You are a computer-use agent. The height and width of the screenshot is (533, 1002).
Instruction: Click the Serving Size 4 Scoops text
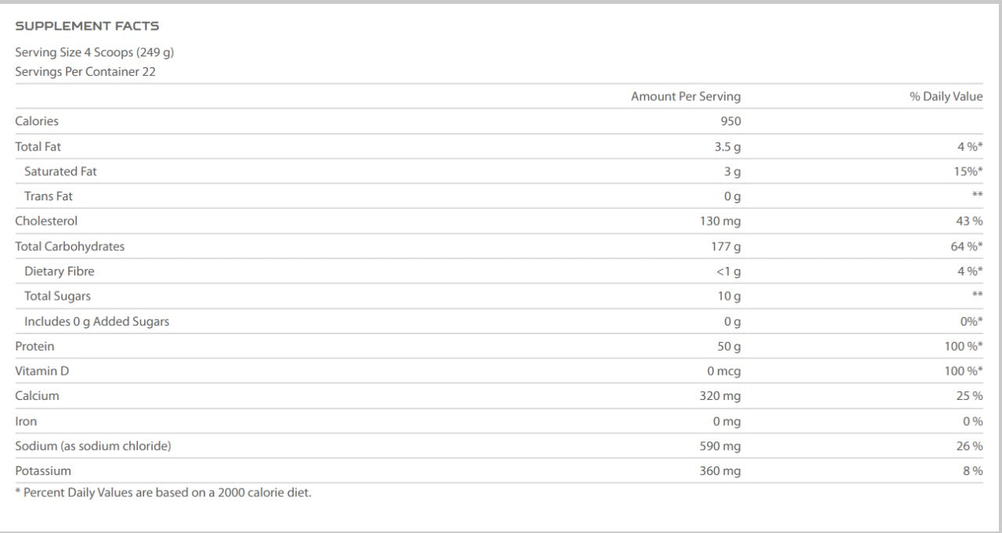(94, 52)
